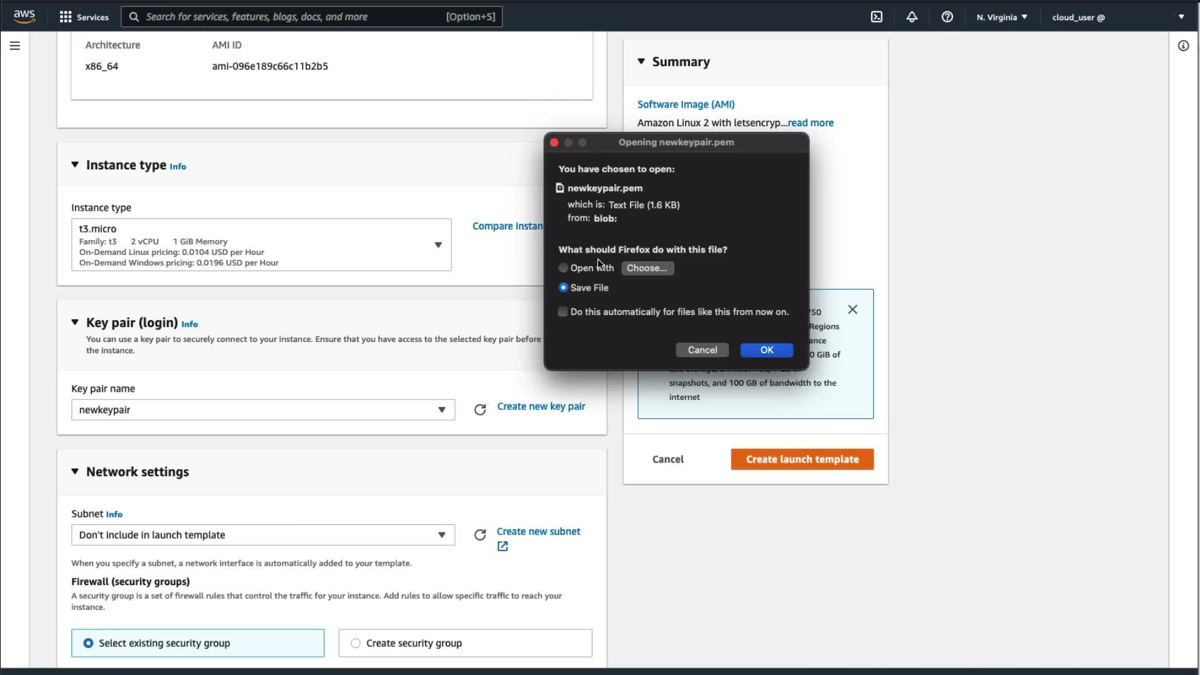Image resolution: width=1200 pixels, height=675 pixels.
Task: Open the N. Virginia region menu
Action: point(1001,17)
